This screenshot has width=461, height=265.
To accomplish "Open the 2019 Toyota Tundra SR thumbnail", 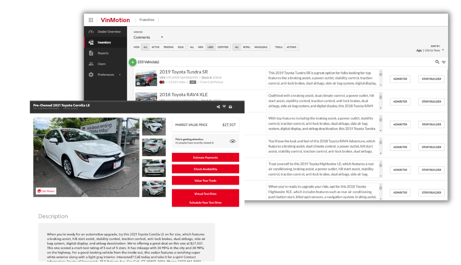I will pos(146,78).
